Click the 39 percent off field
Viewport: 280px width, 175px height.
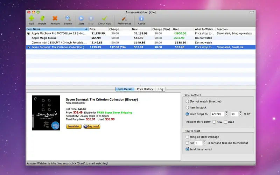tap(234, 114)
